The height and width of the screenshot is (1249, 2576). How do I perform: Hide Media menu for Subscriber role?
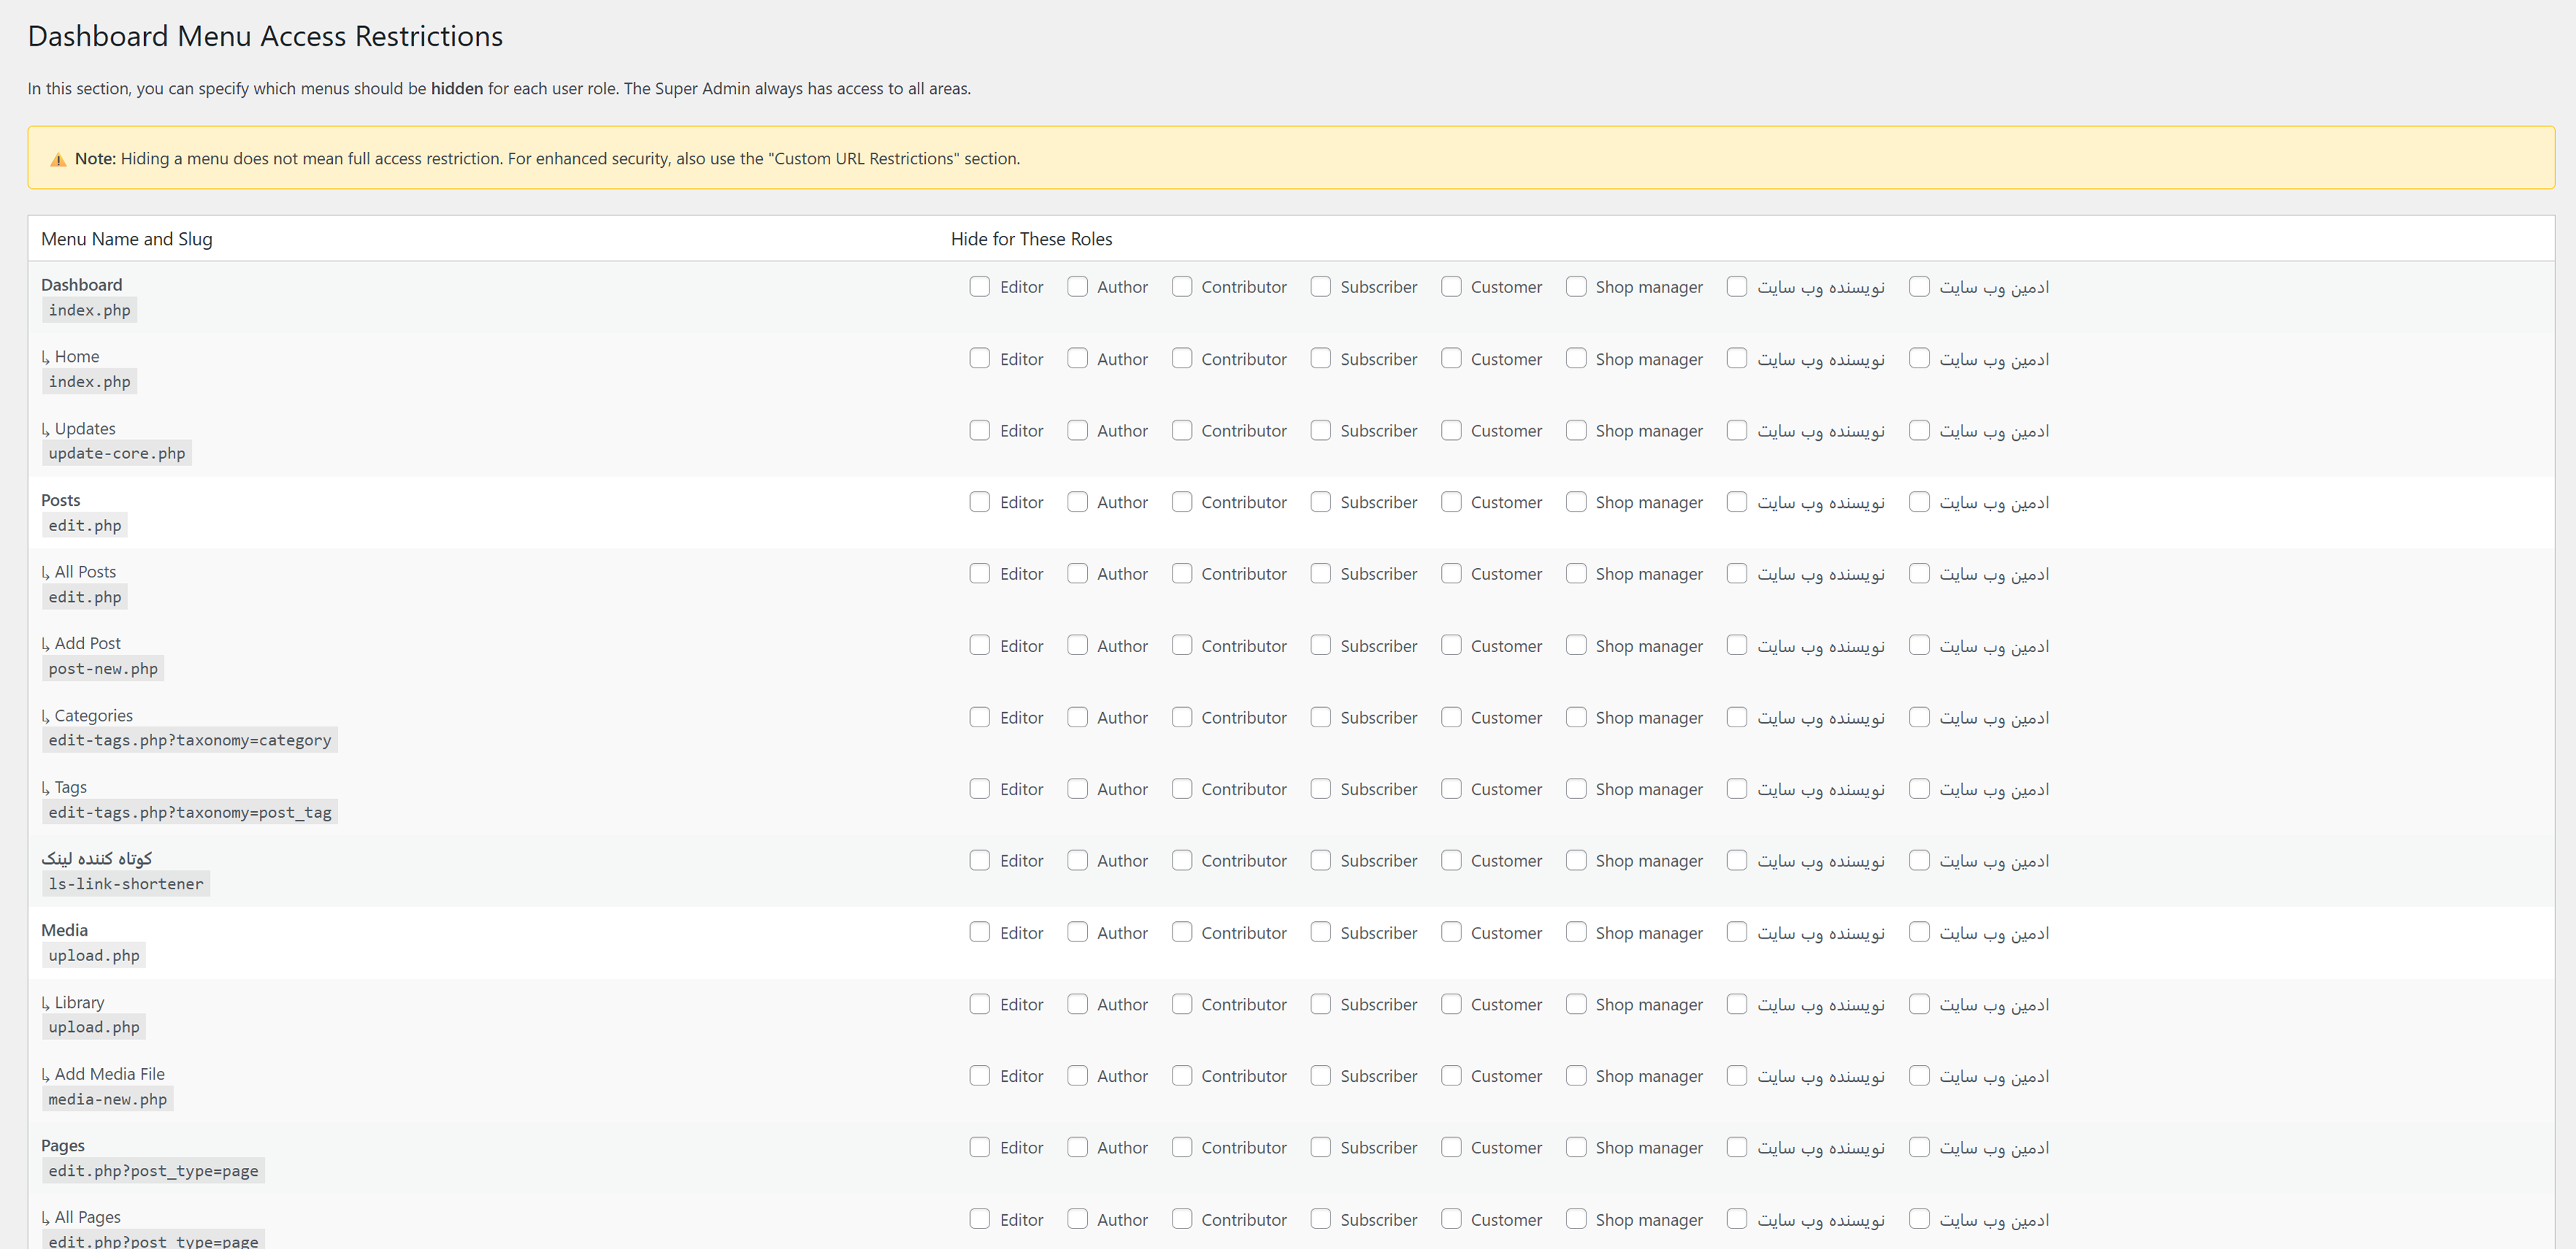1321,932
